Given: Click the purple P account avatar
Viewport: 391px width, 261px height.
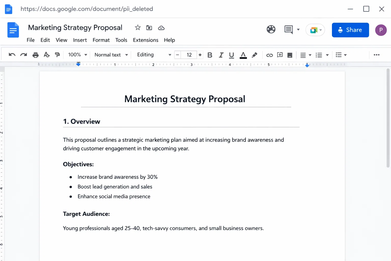Looking at the screenshot, I should tap(381, 30).
